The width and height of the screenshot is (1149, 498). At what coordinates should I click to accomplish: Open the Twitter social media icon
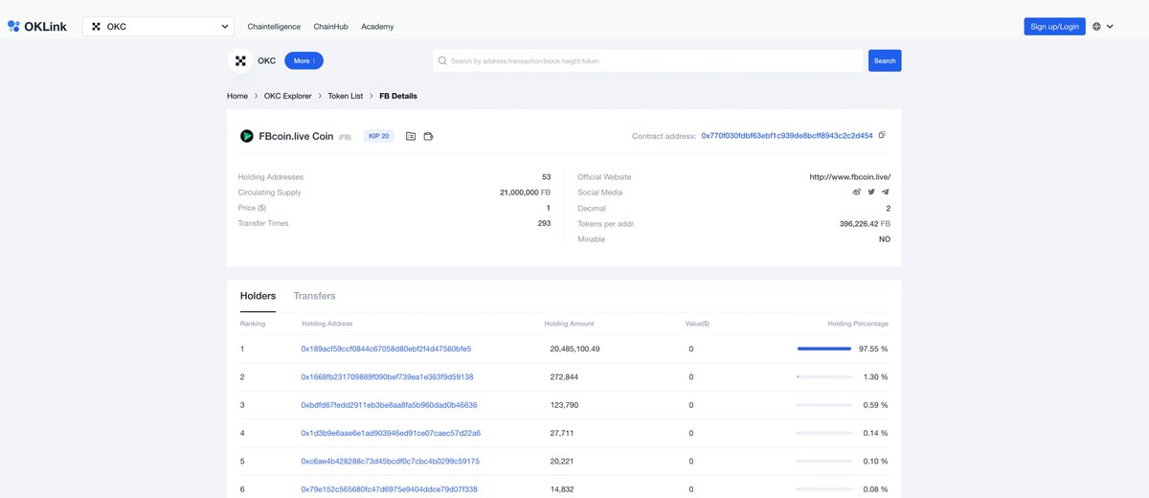(871, 192)
